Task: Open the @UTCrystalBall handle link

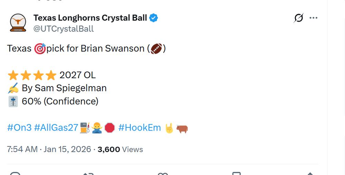Action: click(x=63, y=29)
